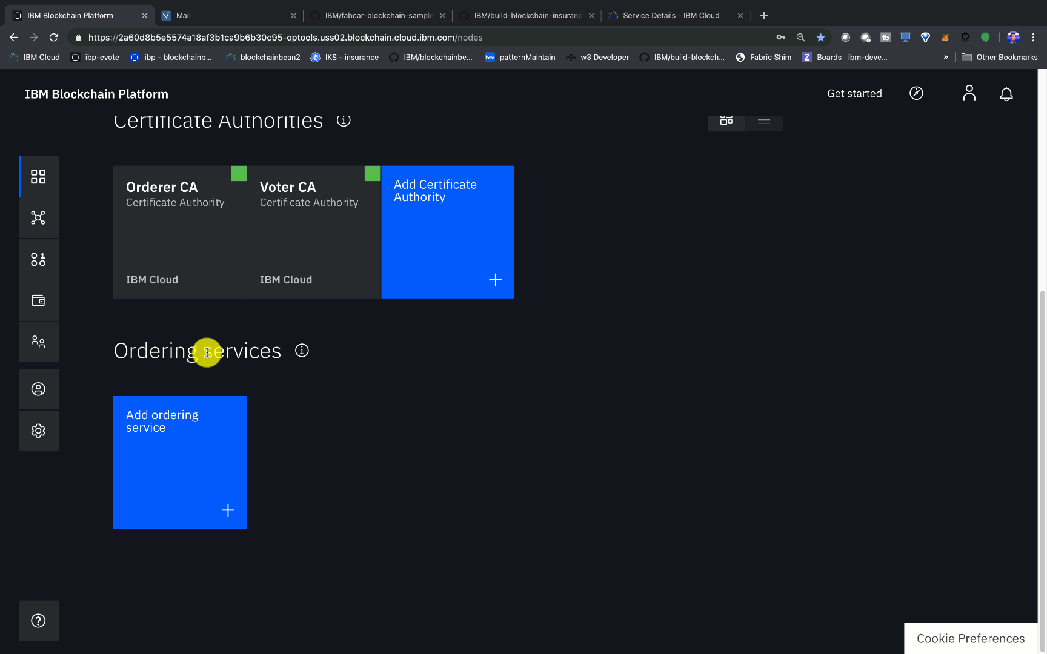The image size is (1047, 654).
Task: Open Chrome three-dot menu
Action: click(1034, 38)
